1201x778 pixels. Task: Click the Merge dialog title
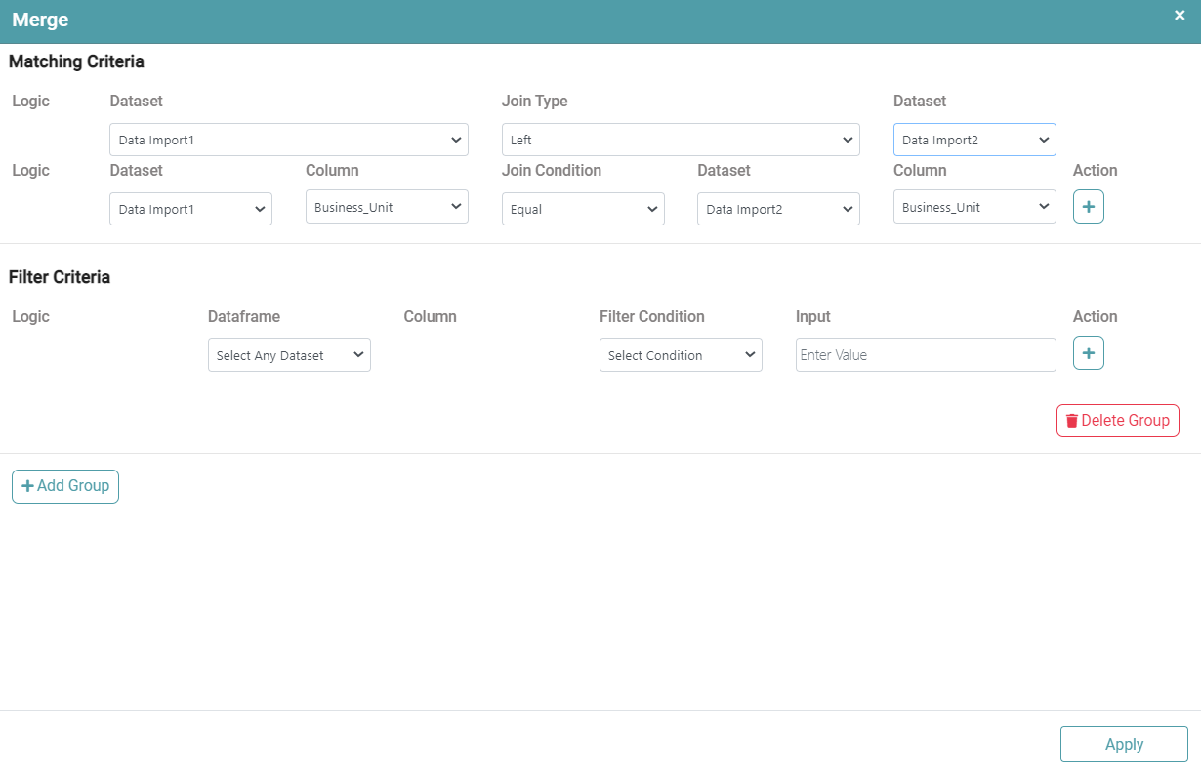click(40, 20)
